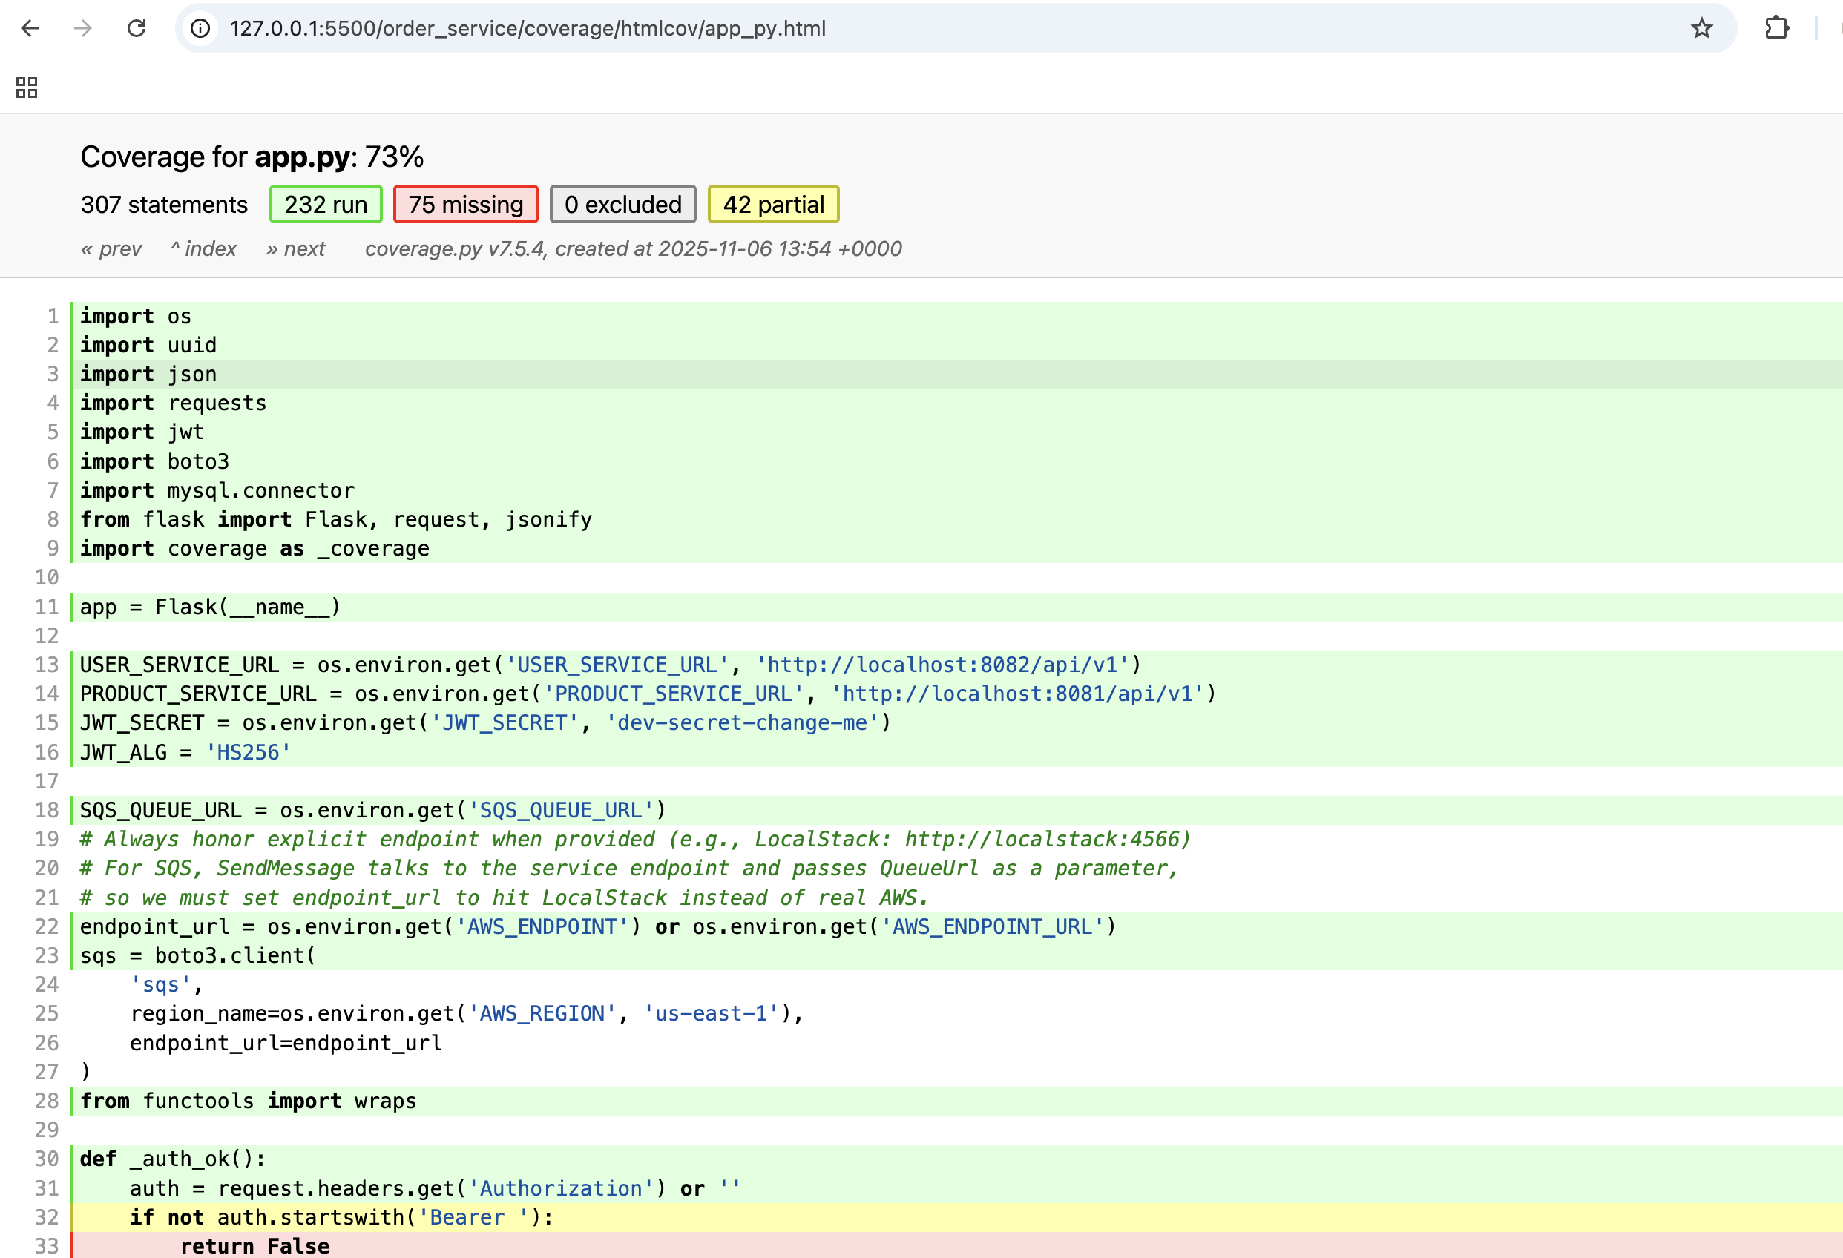Select line 33 containing return False

pyautogui.click(x=254, y=1245)
